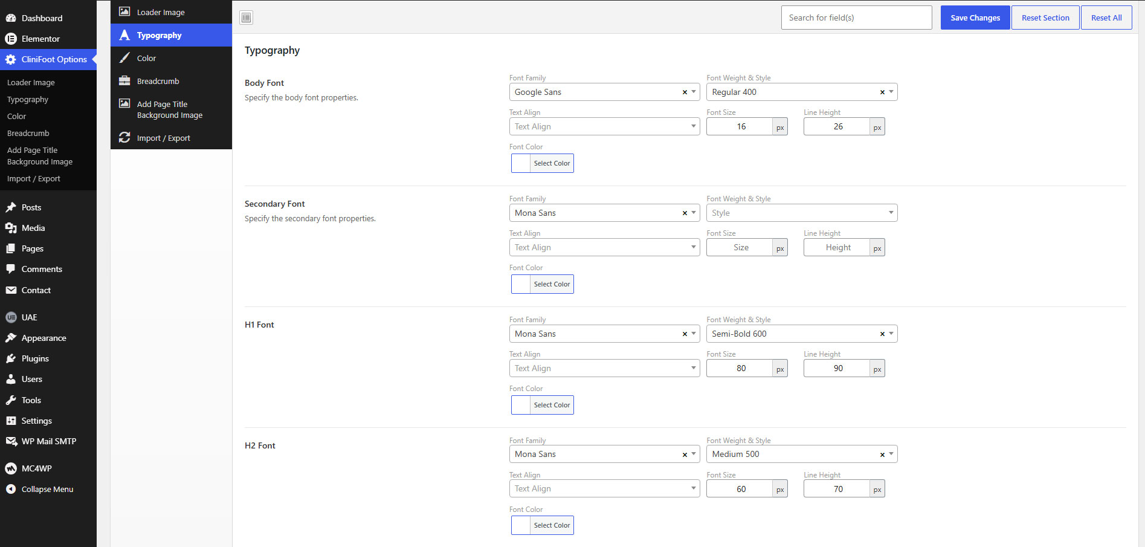The image size is (1145, 547).
Task: Toggle the expand-all options icon
Action: pyautogui.click(x=247, y=18)
